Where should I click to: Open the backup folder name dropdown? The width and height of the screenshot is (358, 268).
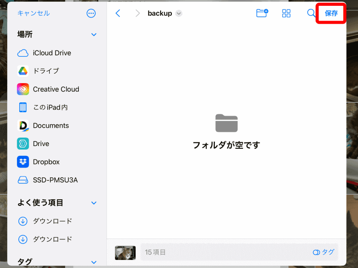pyautogui.click(x=179, y=13)
